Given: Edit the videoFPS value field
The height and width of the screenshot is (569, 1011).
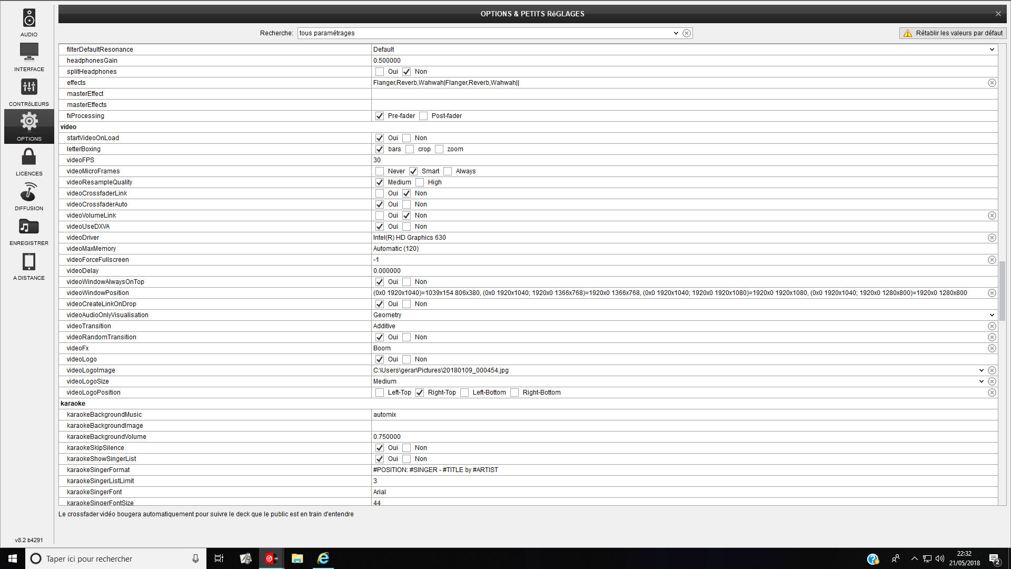Looking at the screenshot, I should click(x=684, y=160).
